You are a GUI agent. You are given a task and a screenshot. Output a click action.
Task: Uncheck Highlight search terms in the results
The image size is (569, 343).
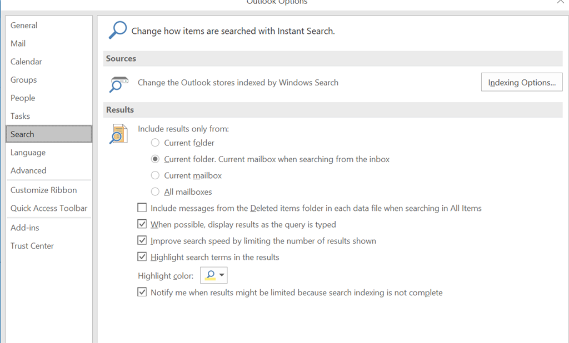142,256
